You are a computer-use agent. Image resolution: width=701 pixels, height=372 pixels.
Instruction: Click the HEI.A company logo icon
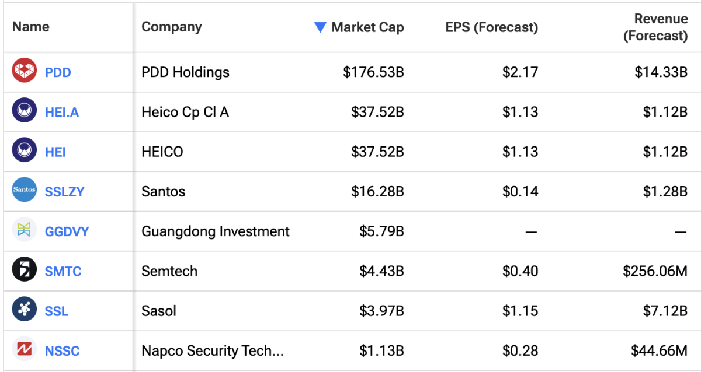[x=24, y=111]
